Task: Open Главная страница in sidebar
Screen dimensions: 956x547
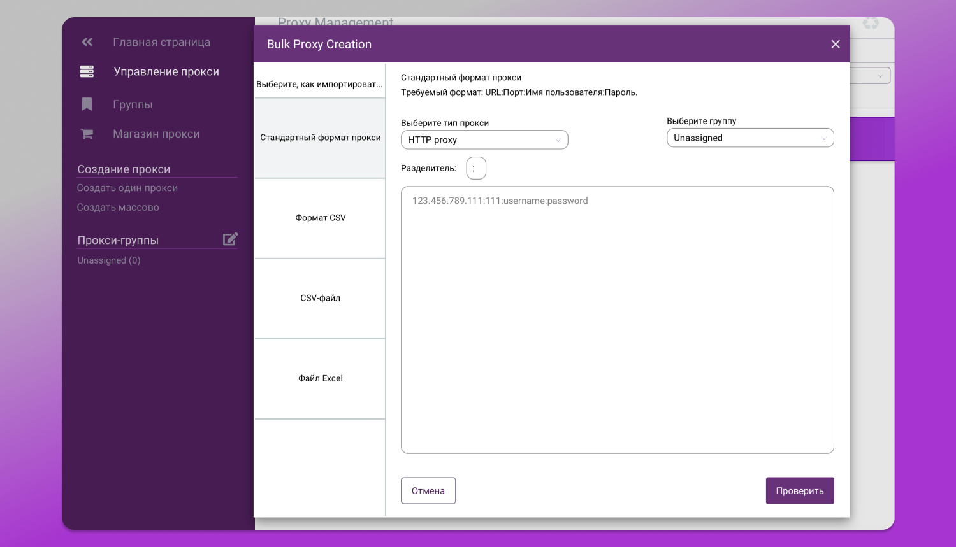Action: pyautogui.click(x=161, y=42)
